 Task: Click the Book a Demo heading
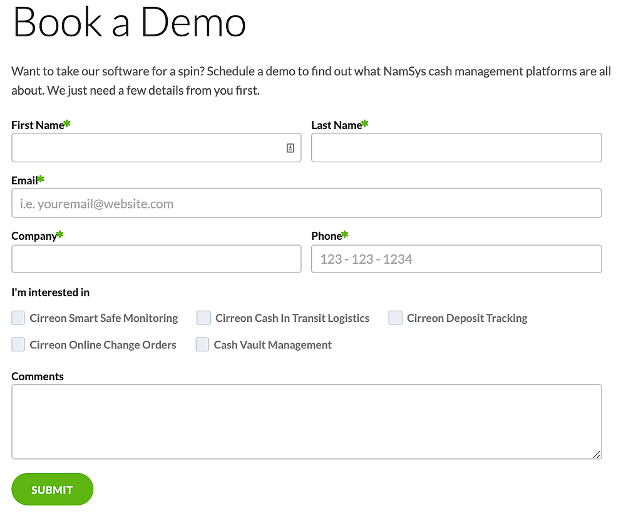[x=130, y=23]
